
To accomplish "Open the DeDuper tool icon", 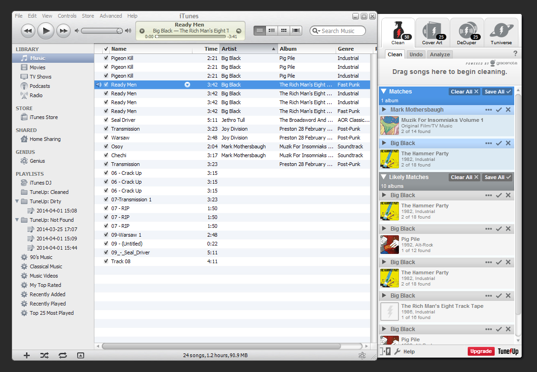I will [x=466, y=33].
